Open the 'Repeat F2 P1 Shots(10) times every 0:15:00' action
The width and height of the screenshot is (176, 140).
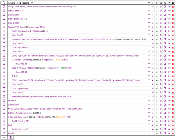(26, 27)
